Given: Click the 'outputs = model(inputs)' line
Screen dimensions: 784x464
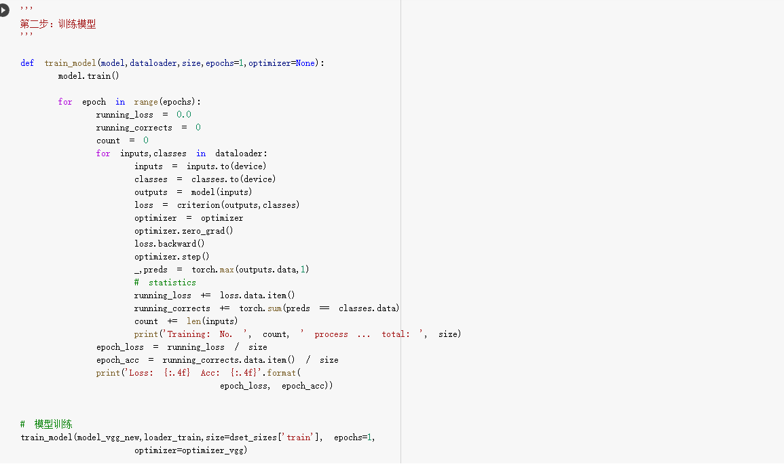Looking at the screenshot, I should (x=193, y=192).
